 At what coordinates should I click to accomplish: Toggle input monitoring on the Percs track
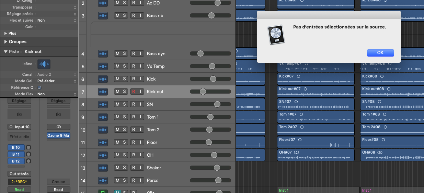pos(140,180)
